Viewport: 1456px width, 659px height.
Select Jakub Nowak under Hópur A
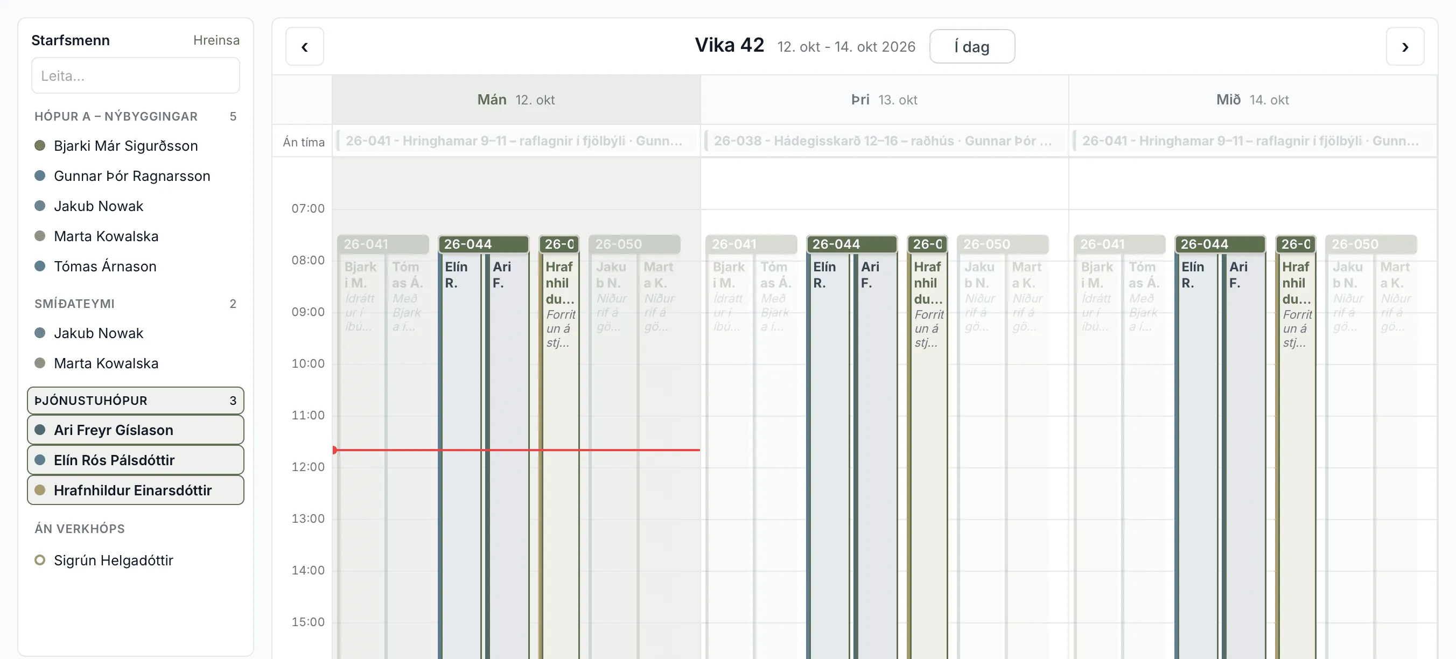tap(136, 206)
